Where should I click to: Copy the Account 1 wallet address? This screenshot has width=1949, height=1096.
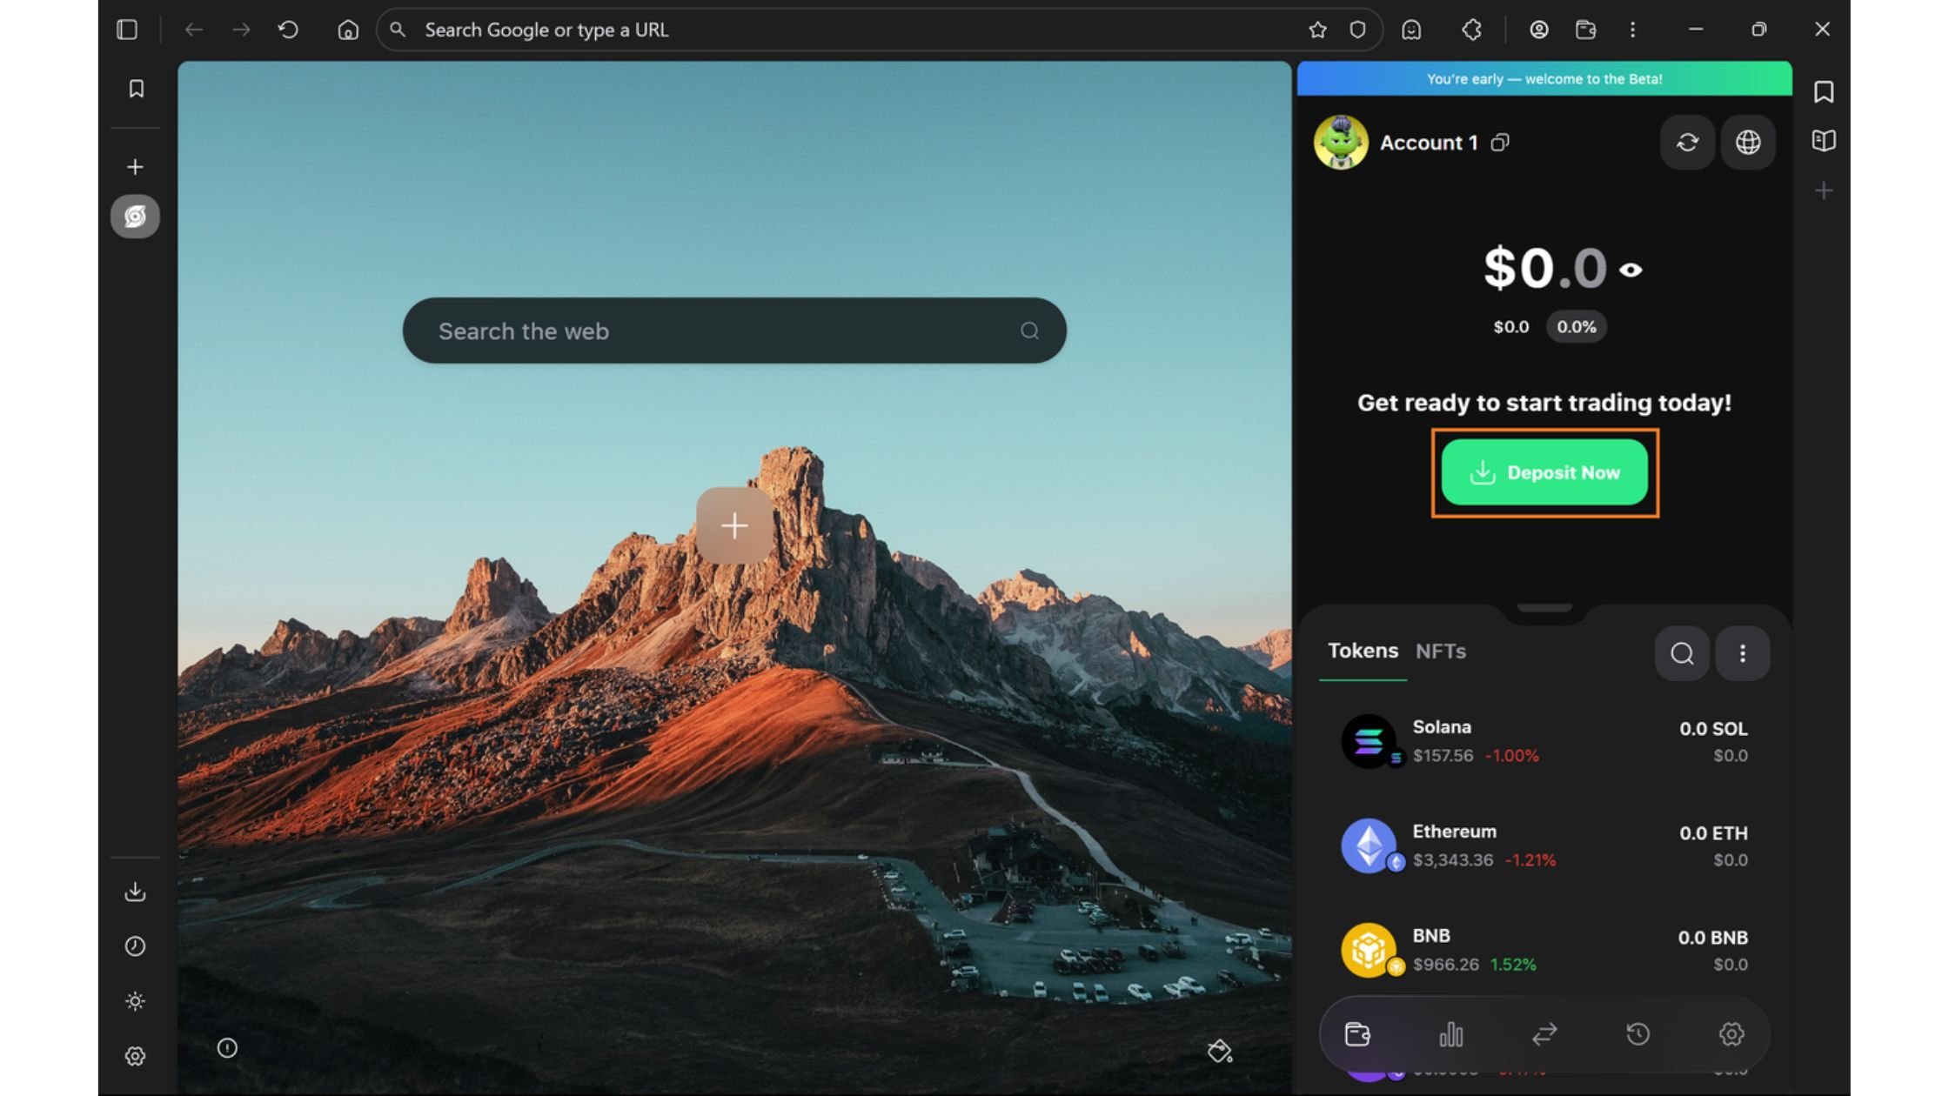click(x=1498, y=143)
